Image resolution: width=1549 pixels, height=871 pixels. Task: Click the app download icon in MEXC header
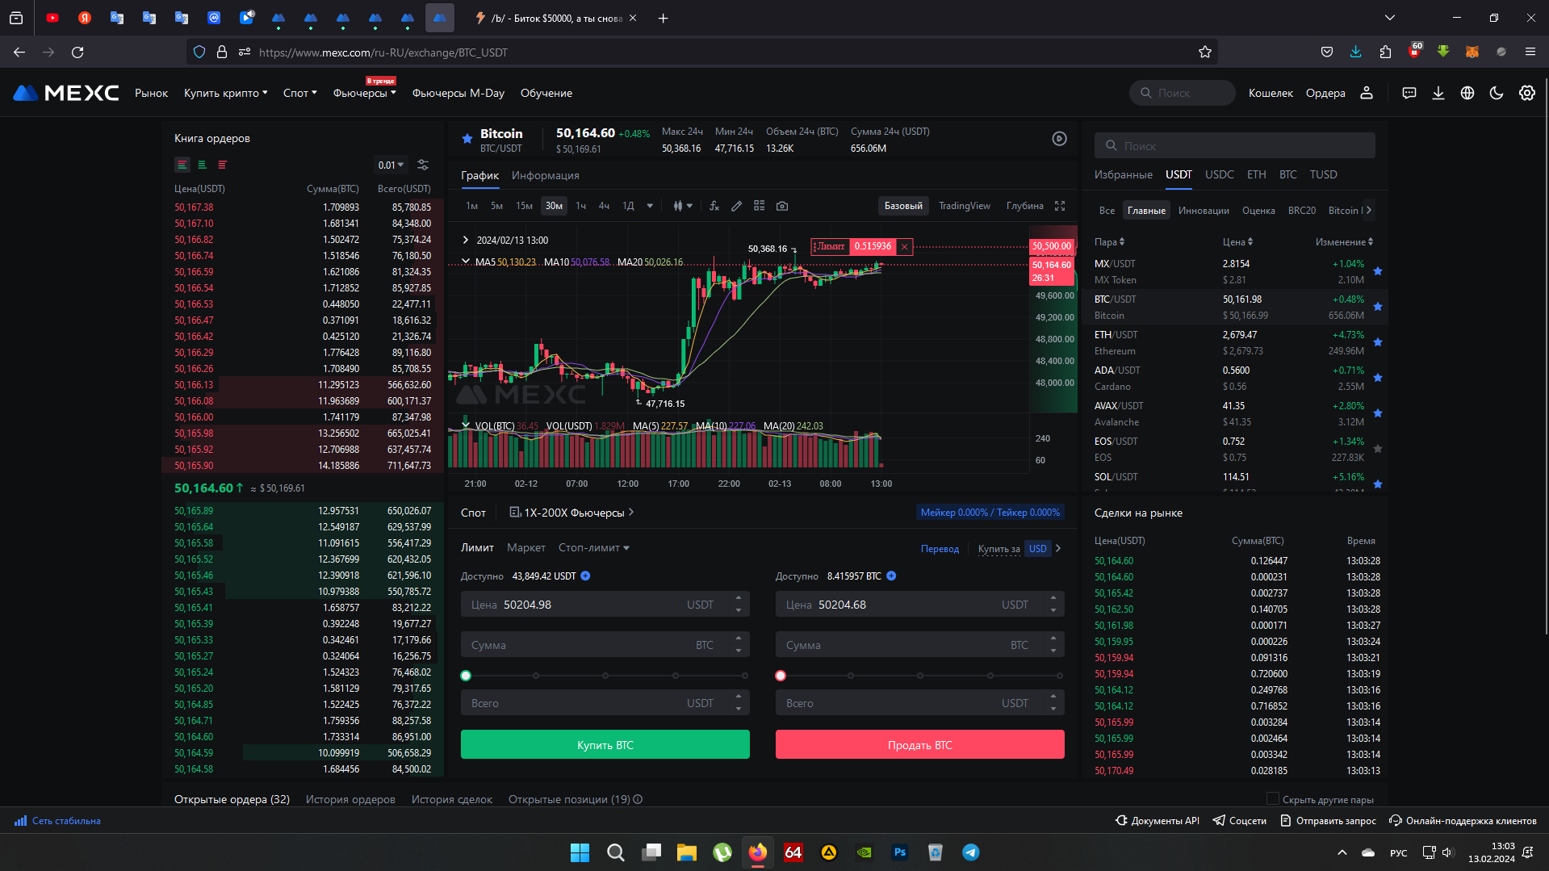tap(1438, 93)
